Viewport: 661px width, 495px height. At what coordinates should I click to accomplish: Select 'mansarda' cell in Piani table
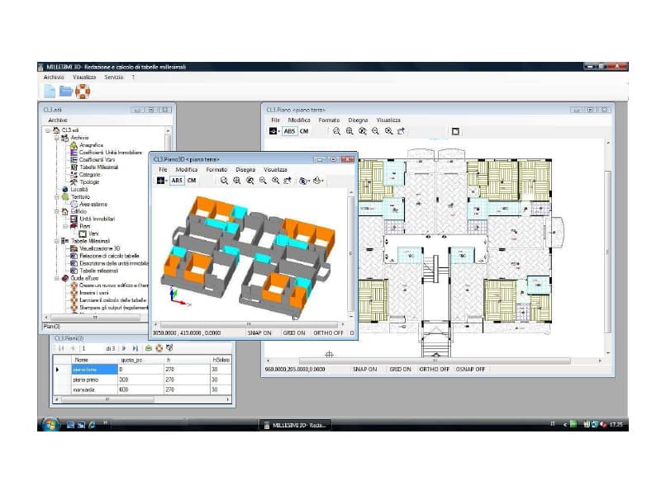tap(94, 389)
